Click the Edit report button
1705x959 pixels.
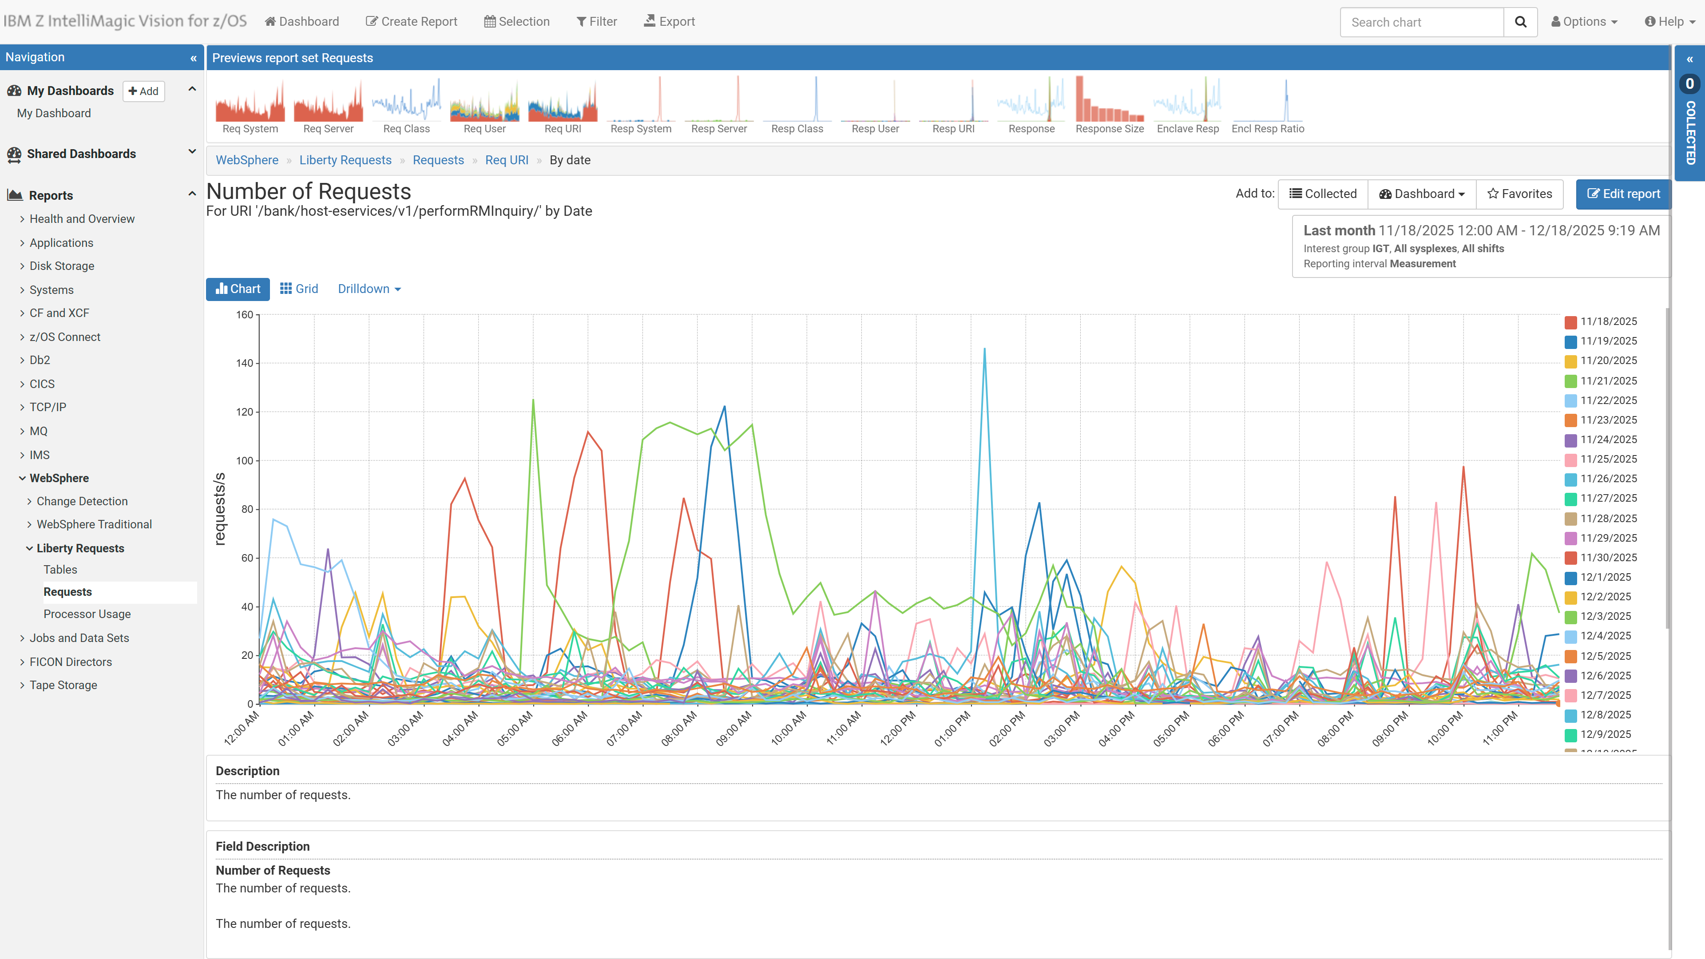coord(1623,194)
